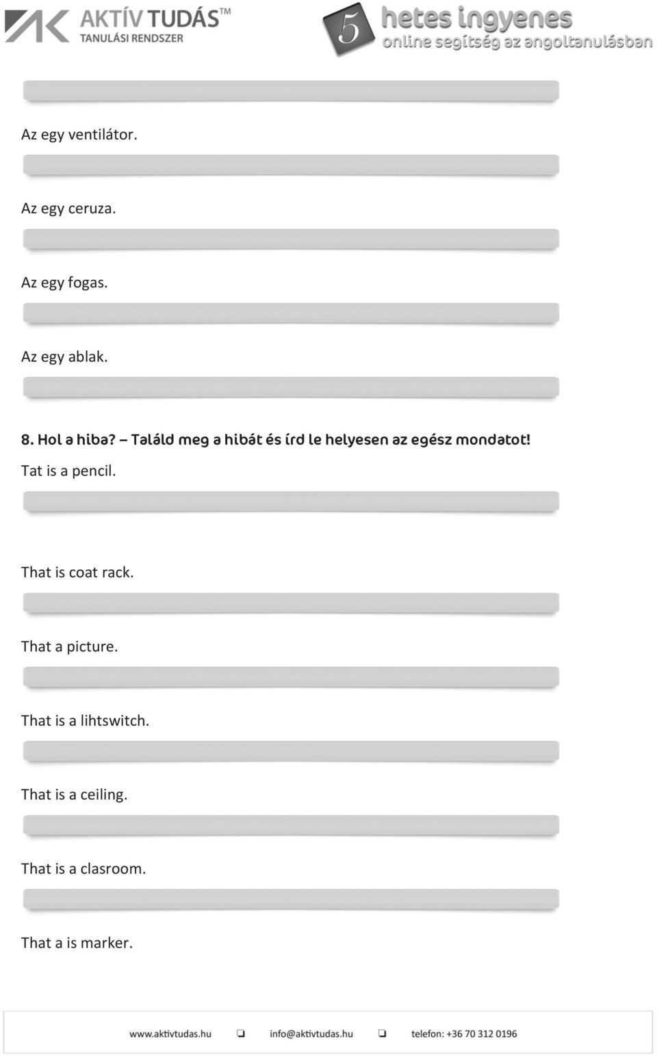Open the www.aktivtudas.hu link

(x=170, y=1034)
